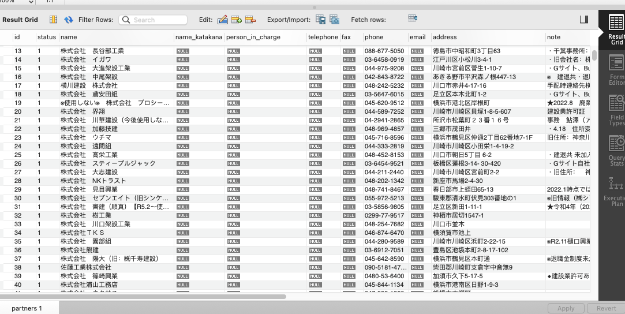Focus the Filter Rows search field
Viewport: 625px width, 314px height.
tap(153, 20)
